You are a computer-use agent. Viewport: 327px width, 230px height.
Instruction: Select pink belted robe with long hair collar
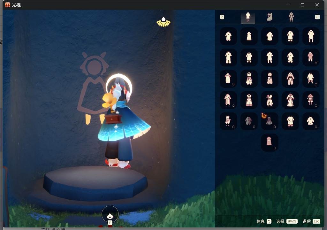pyautogui.click(x=290, y=79)
